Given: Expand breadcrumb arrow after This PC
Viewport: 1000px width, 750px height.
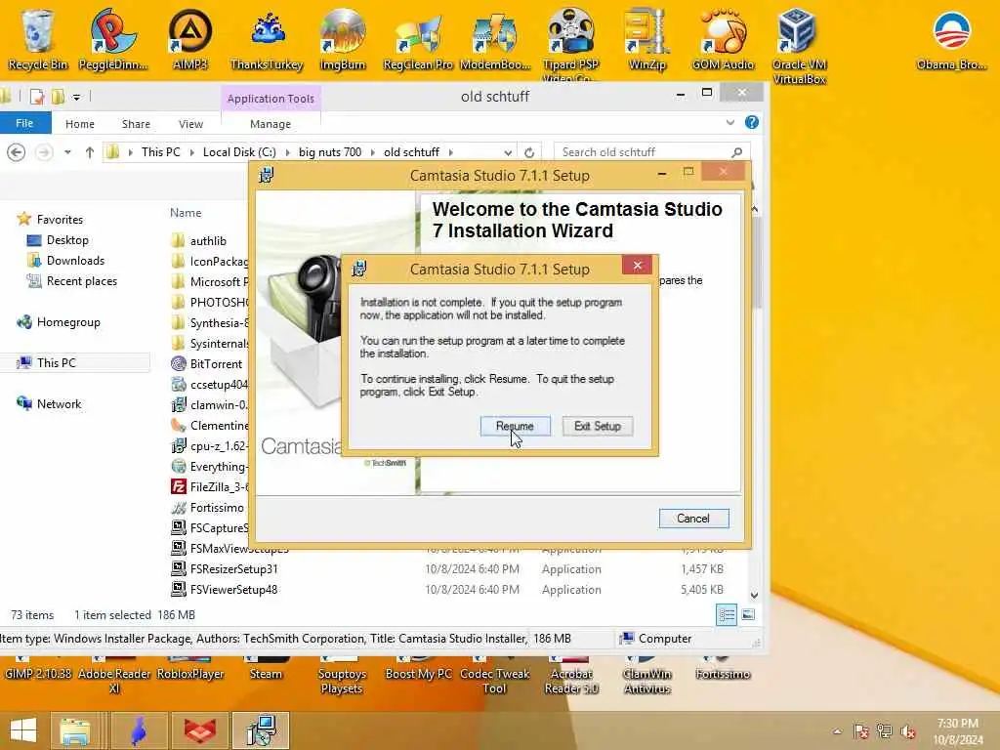Looking at the screenshot, I should pyautogui.click(x=191, y=152).
